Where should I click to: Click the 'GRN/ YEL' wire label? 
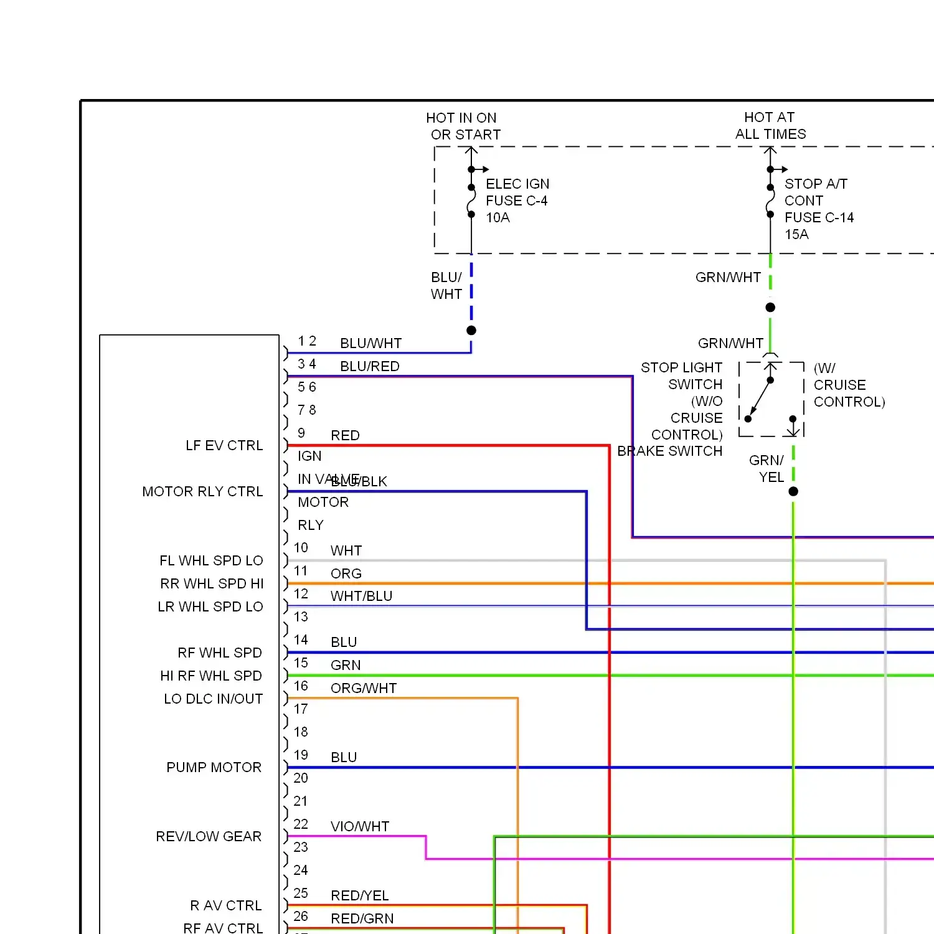pos(767,469)
